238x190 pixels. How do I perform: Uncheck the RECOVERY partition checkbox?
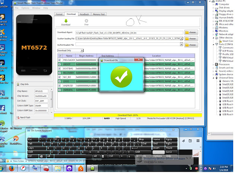(x=59, y=73)
